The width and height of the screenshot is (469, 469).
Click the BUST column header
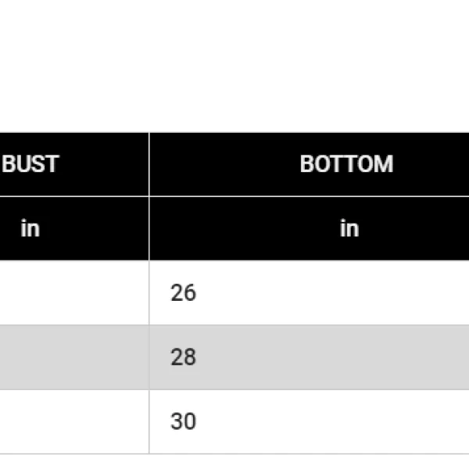point(30,164)
